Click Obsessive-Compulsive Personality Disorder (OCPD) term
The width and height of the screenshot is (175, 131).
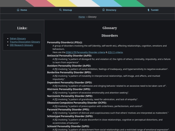coord(77,103)
